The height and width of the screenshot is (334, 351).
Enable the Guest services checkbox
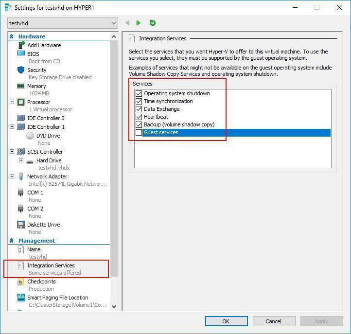pos(139,133)
